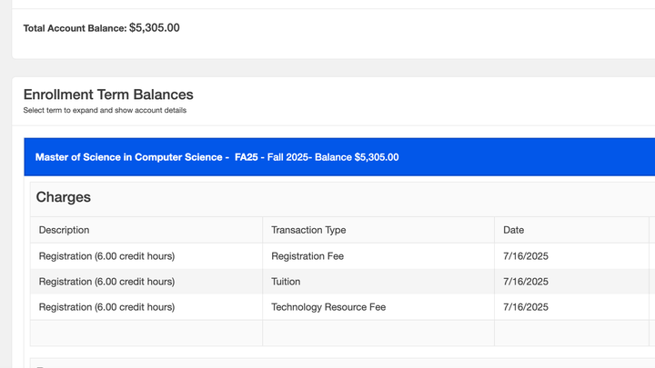Click the Tuition row date 7/16/2025
Viewport: 655px width, 368px height.
526,282
